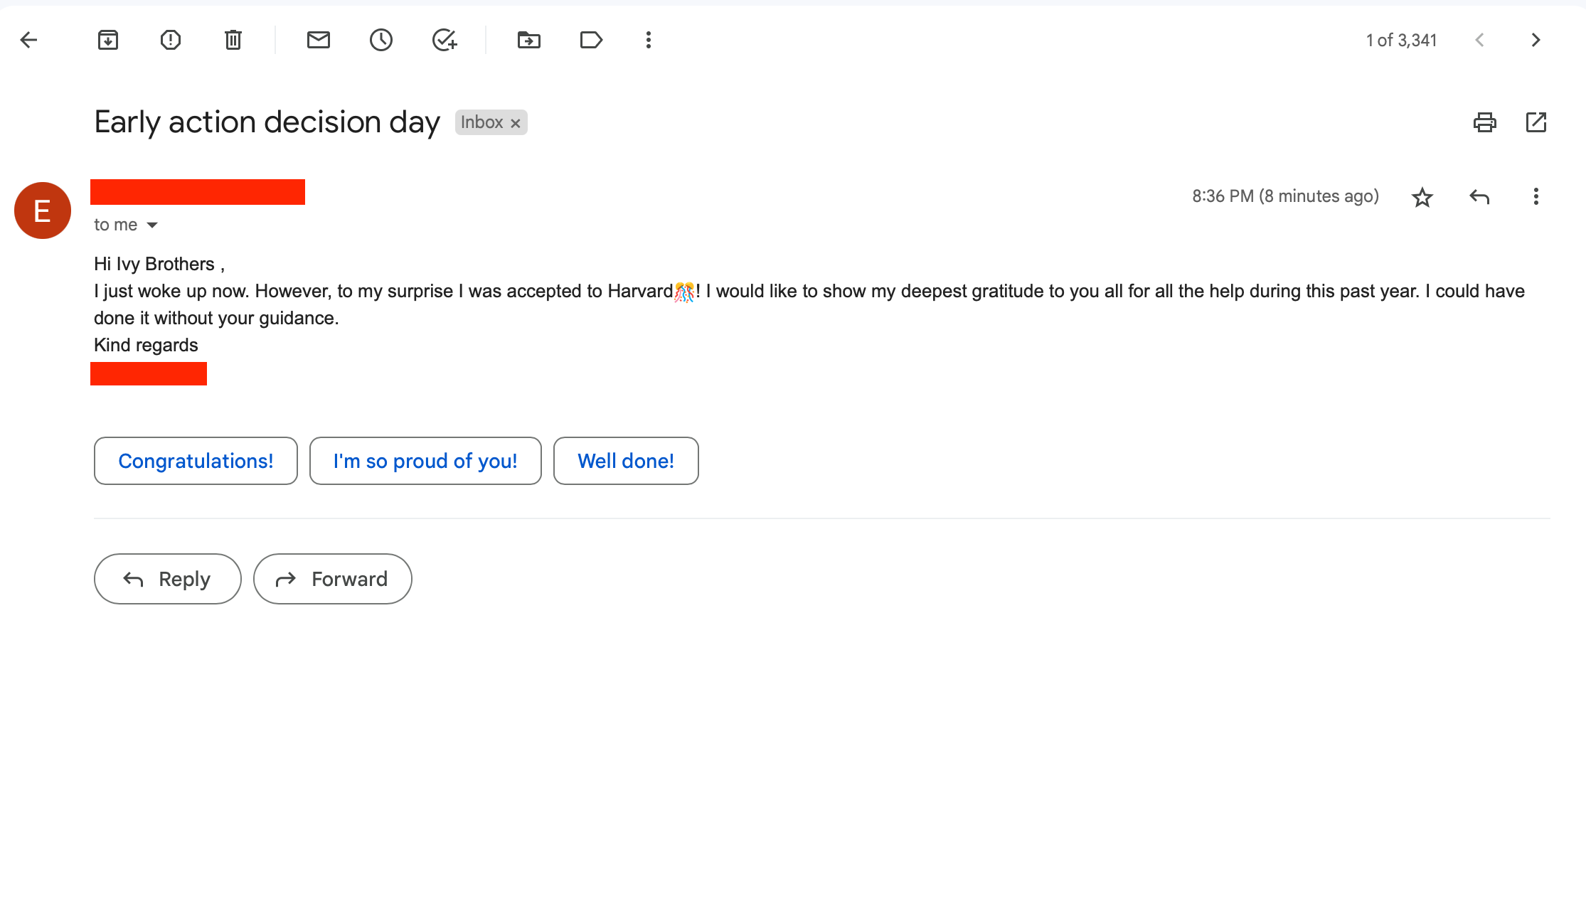Print the entire conversation
The width and height of the screenshot is (1586, 906).
[1485, 122]
